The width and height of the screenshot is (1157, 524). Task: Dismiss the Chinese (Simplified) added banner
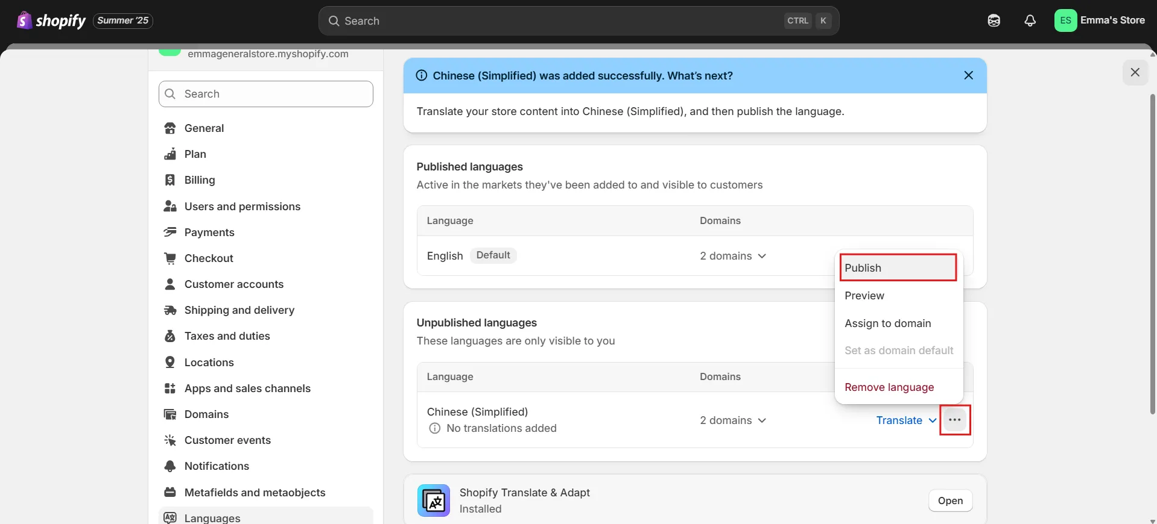pyautogui.click(x=969, y=75)
